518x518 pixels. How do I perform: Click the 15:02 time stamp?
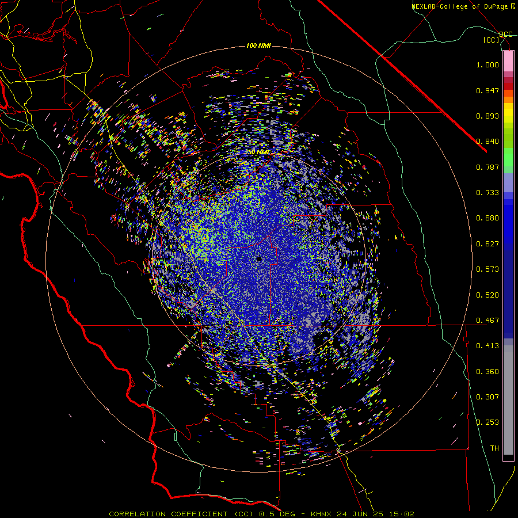coord(402,514)
